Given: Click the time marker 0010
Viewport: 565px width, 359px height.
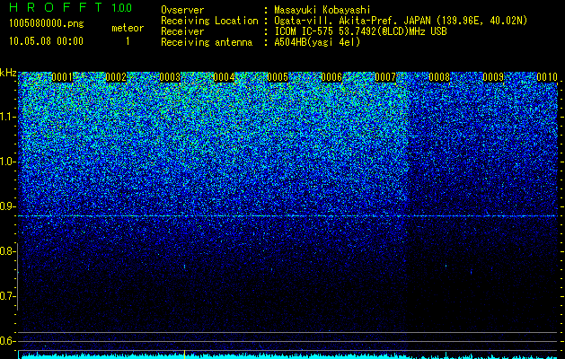Looking at the screenshot, I should 547,77.
